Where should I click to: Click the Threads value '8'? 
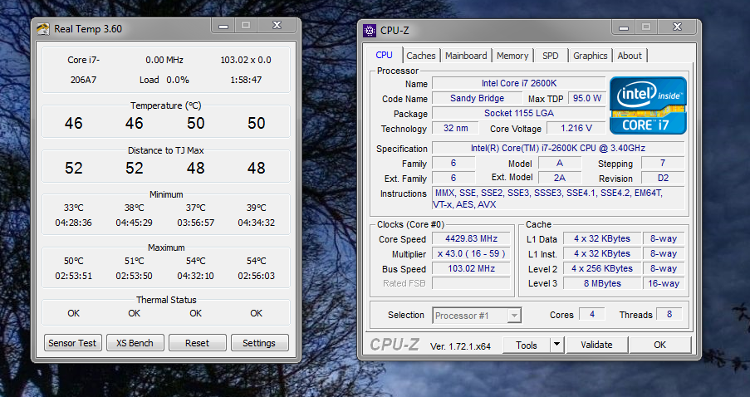669,314
